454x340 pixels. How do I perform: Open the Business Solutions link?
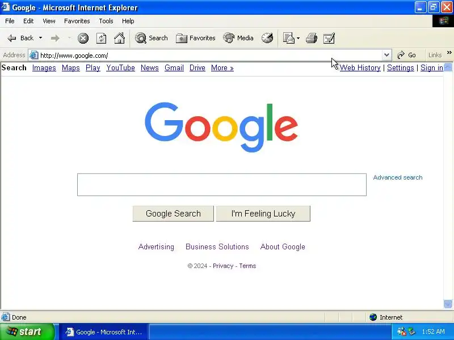point(217,246)
